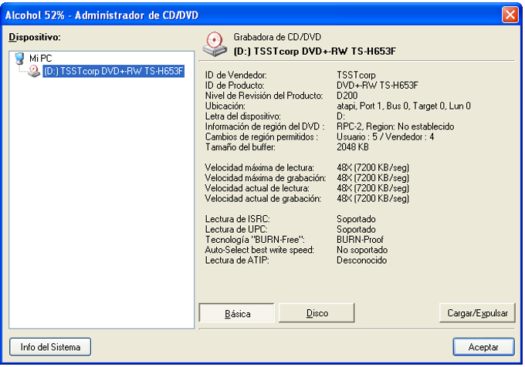Image resolution: width=525 pixels, height=367 pixels.
Task: Confirm with the Aceptar button
Action: tap(483, 347)
